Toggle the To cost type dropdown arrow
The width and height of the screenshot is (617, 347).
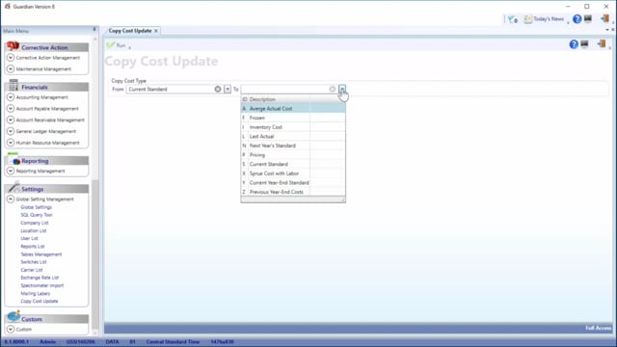pyautogui.click(x=342, y=90)
